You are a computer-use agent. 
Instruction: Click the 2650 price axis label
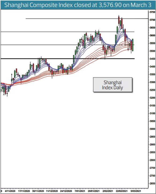point(153,184)
